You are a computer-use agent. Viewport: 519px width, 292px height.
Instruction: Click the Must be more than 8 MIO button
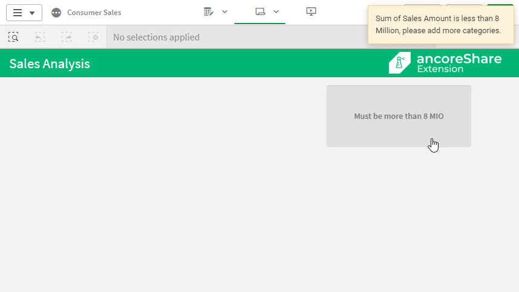click(399, 116)
